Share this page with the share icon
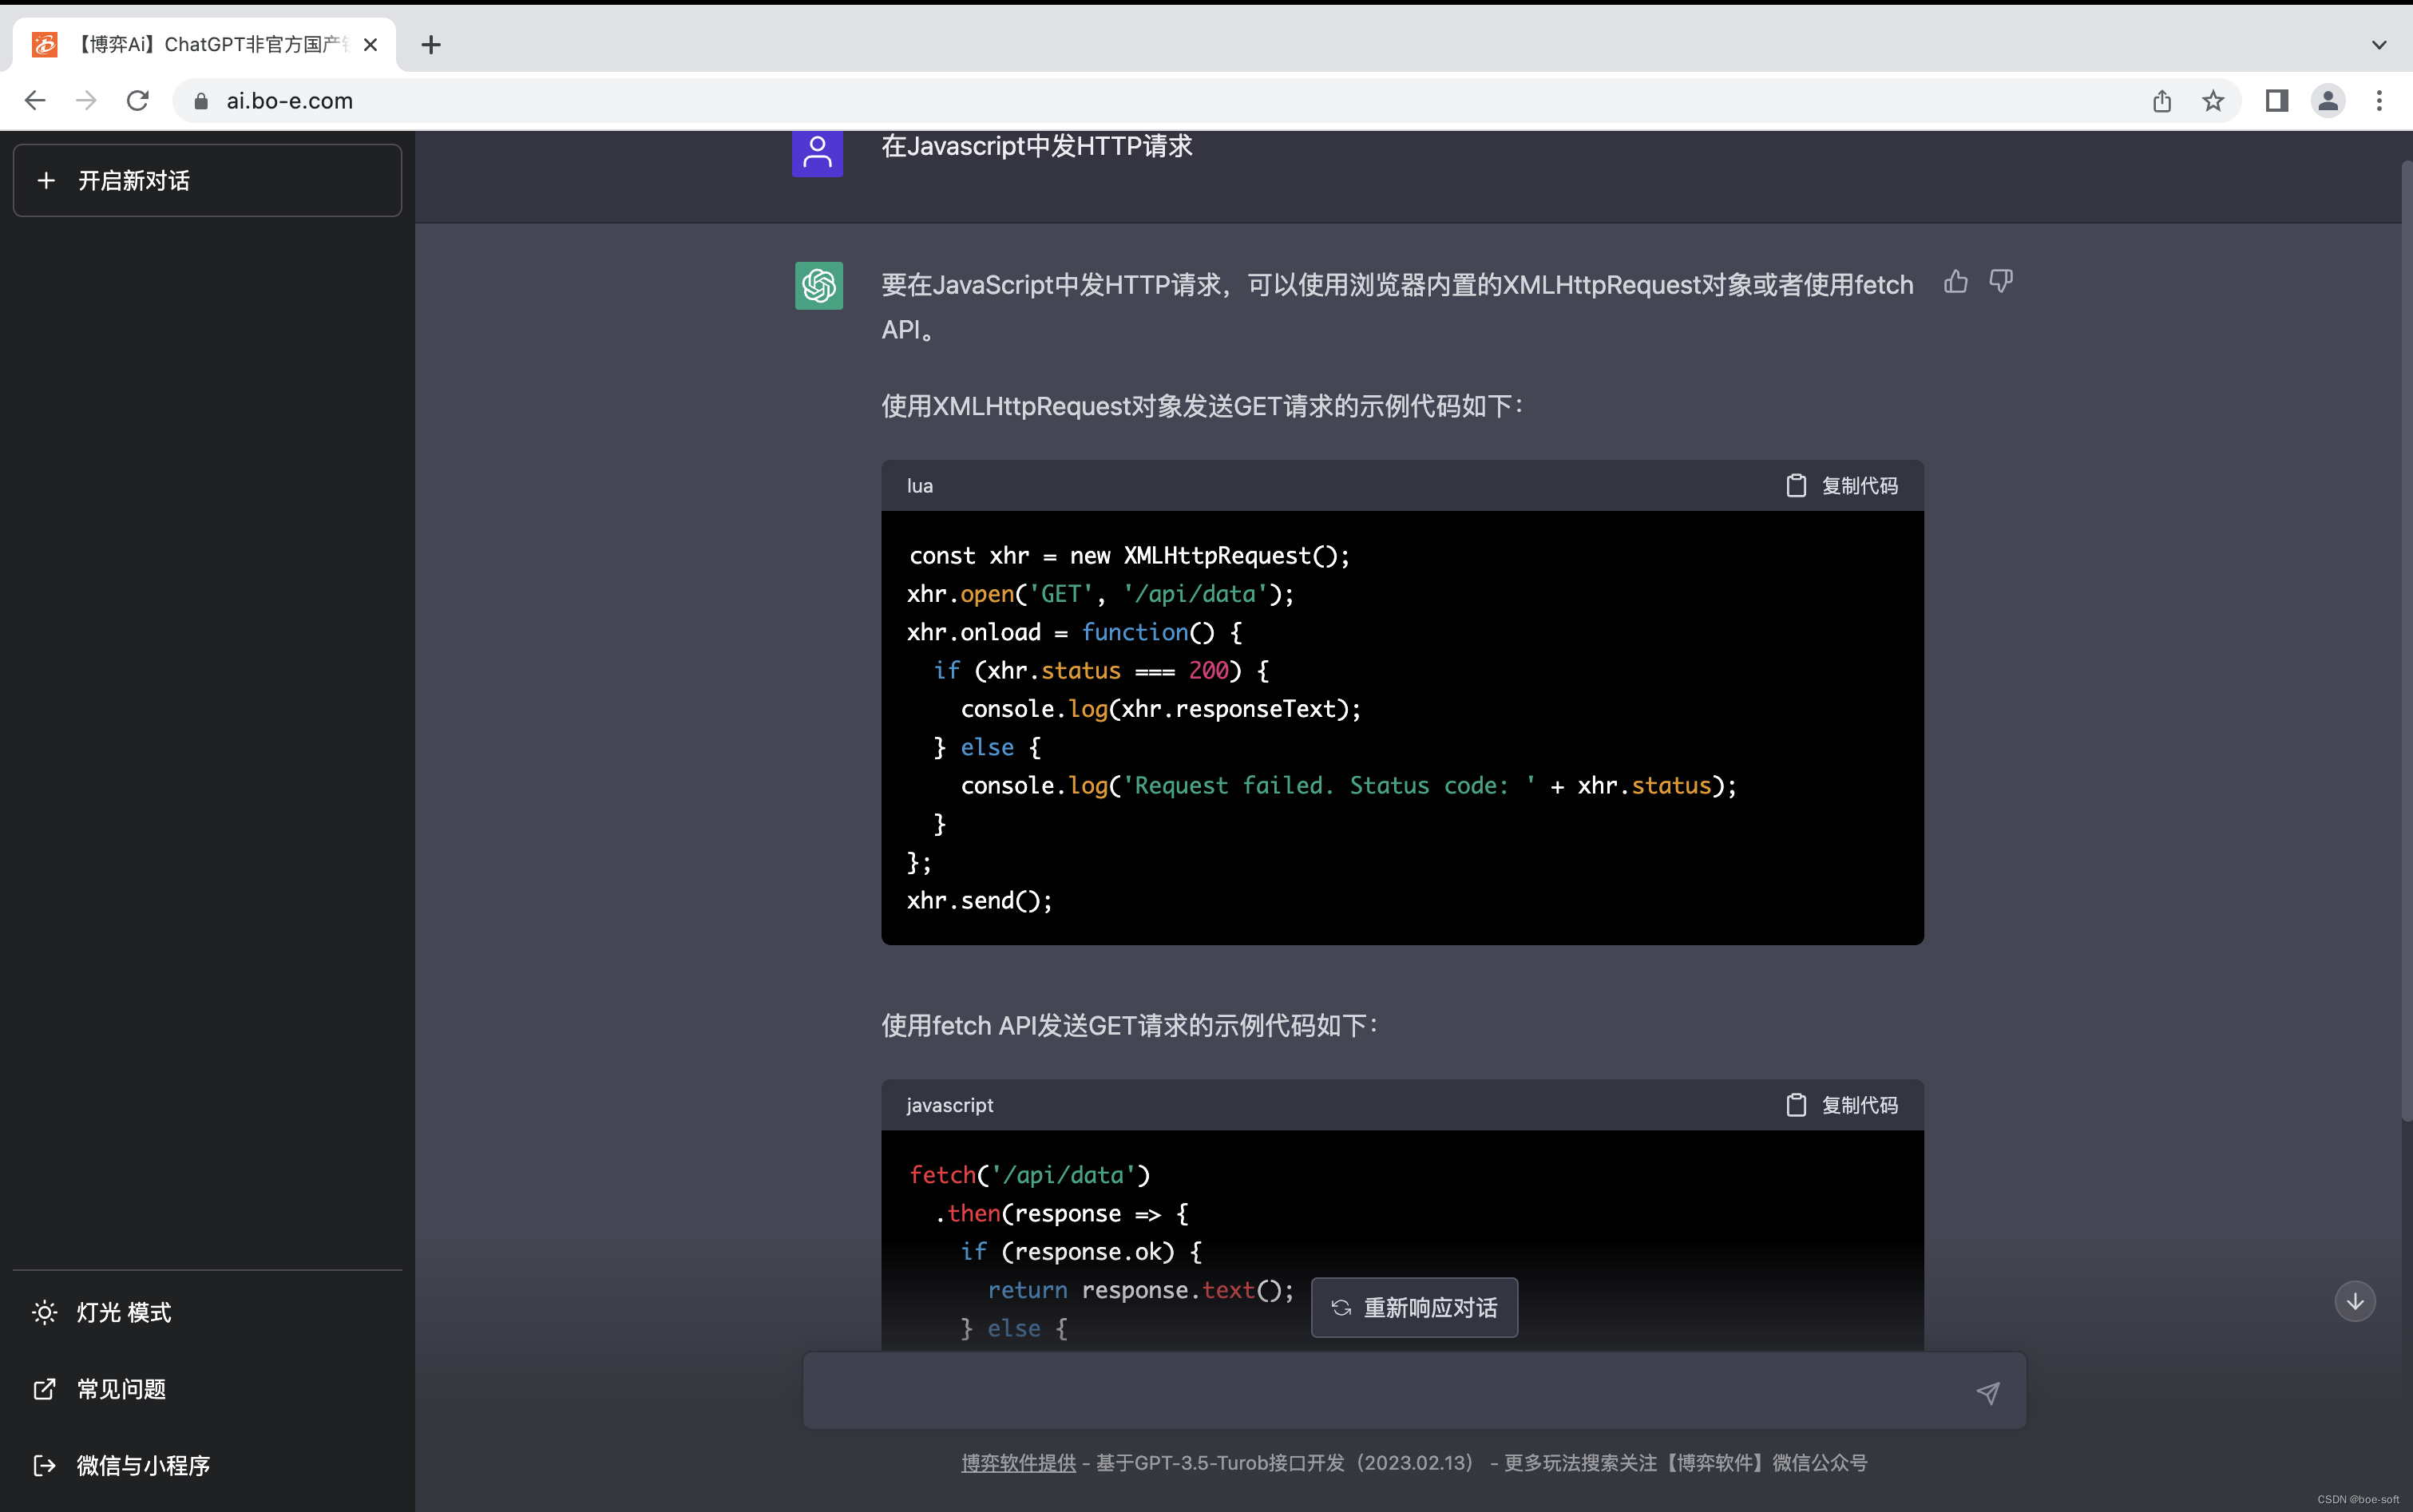 [2162, 101]
